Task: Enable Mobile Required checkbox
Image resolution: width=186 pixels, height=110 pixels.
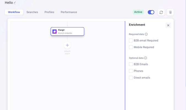Action: (x=131, y=47)
